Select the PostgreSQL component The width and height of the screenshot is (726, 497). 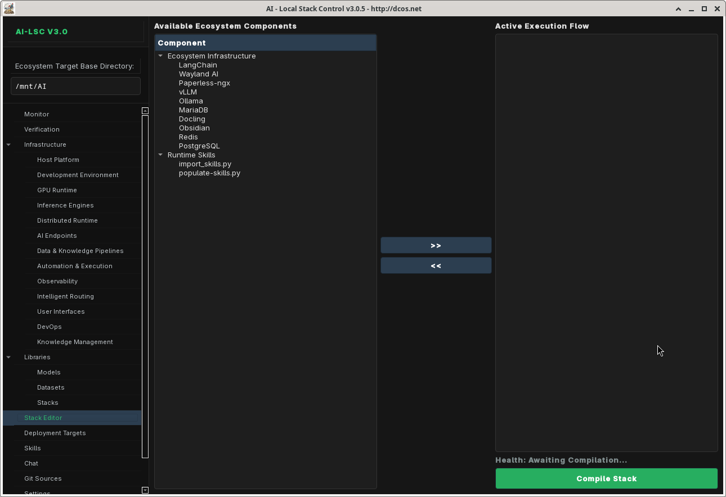click(199, 146)
